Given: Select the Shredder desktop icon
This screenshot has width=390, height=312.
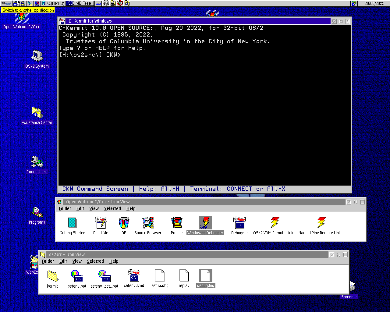Looking at the screenshot, I should tap(349, 290).
